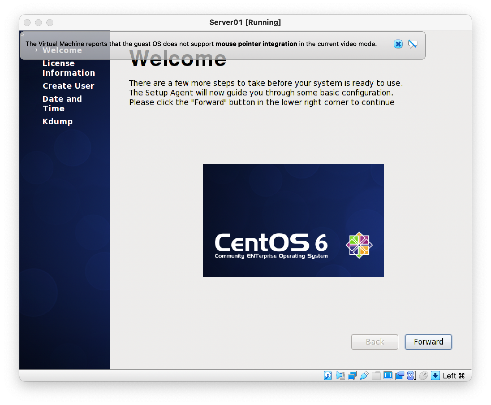
Task: Click the yellow minimize window button
Action: pyautogui.click(x=38, y=23)
